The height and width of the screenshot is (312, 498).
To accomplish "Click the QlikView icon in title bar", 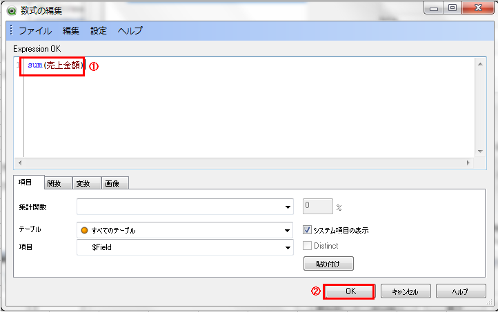I will tap(12, 11).
